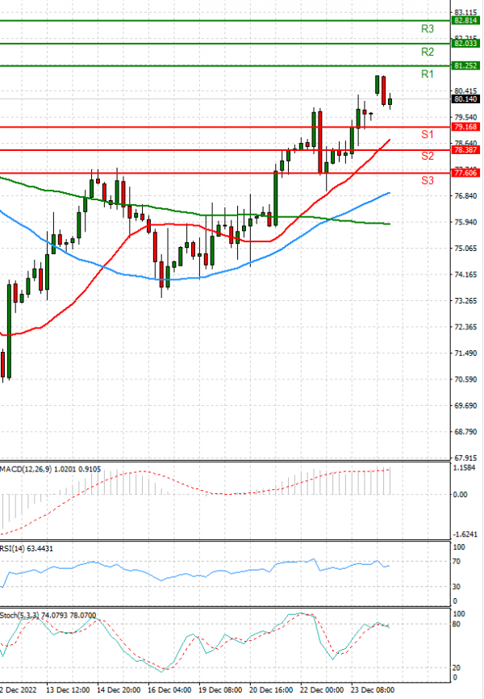Viewport: 484px width, 699px height.
Task: Click the 16 Dec 04:00 time label
Action: pyautogui.click(x=169, y=689)
